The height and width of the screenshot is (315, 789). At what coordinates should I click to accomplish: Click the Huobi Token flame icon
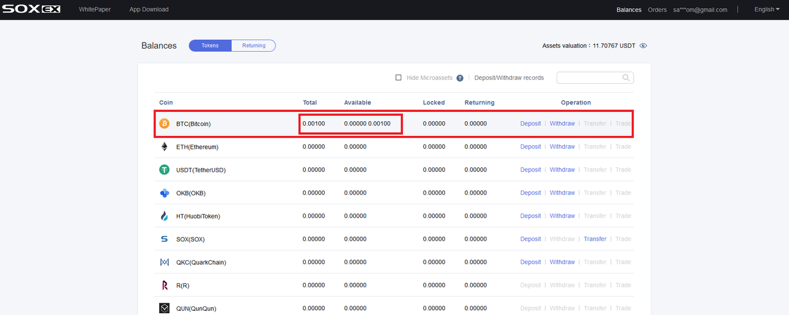click(x=164, y=216)
